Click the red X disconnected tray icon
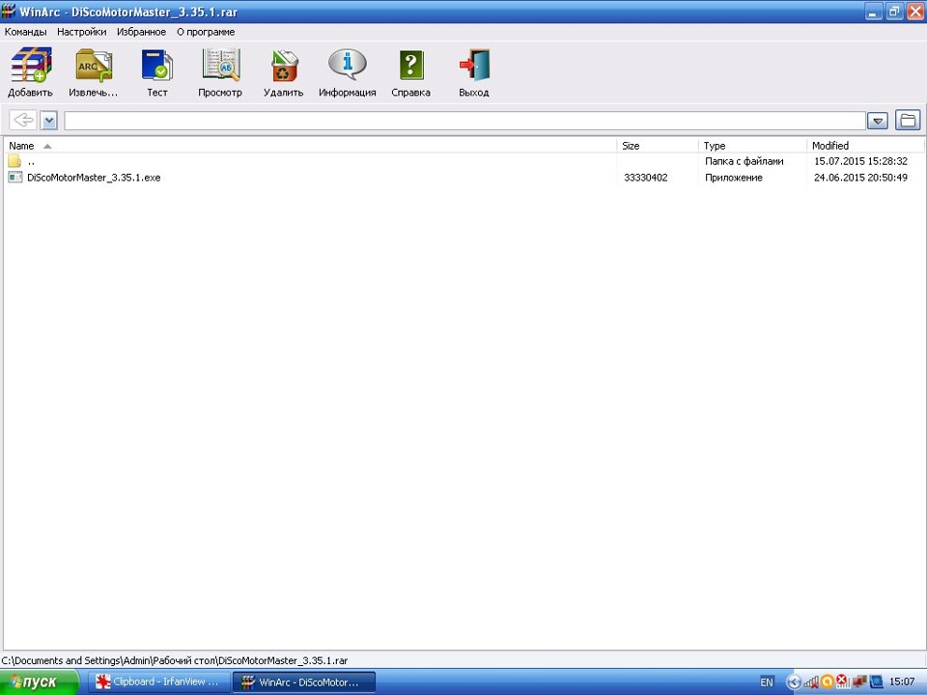 842,682
